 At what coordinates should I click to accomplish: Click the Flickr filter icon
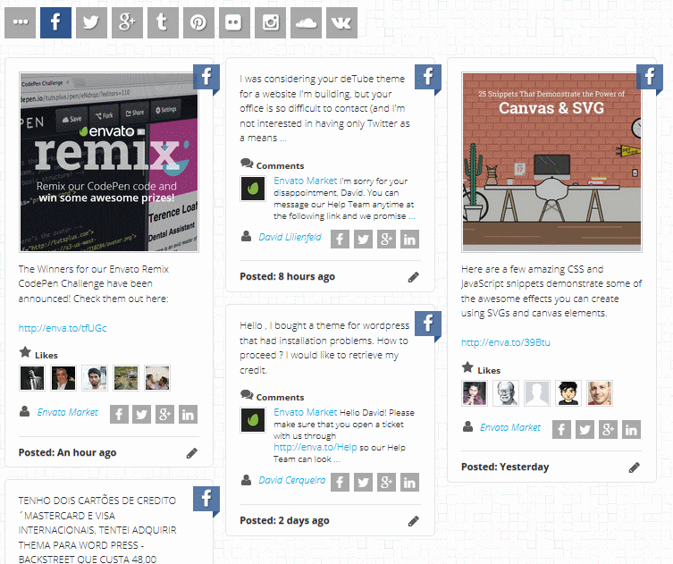point(234,22)
